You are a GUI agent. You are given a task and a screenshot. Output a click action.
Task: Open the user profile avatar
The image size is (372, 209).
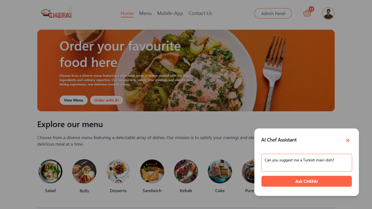click(328, 13)
